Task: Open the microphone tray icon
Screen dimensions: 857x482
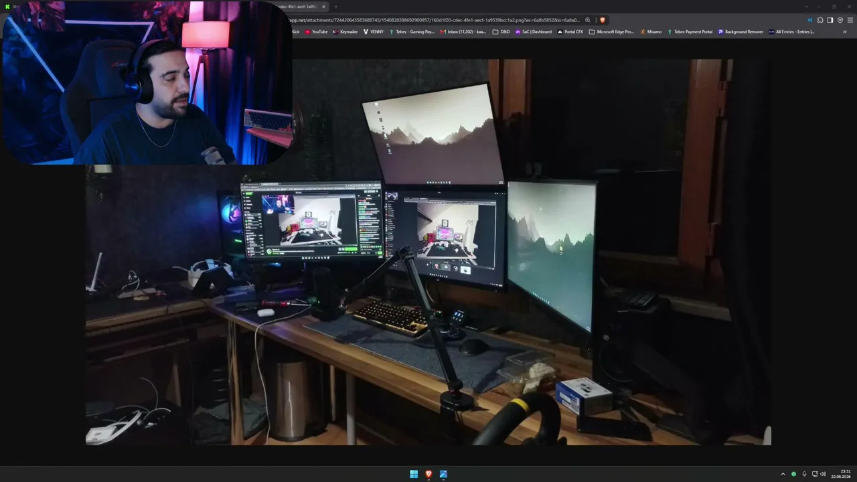Action: coord(804,474)
